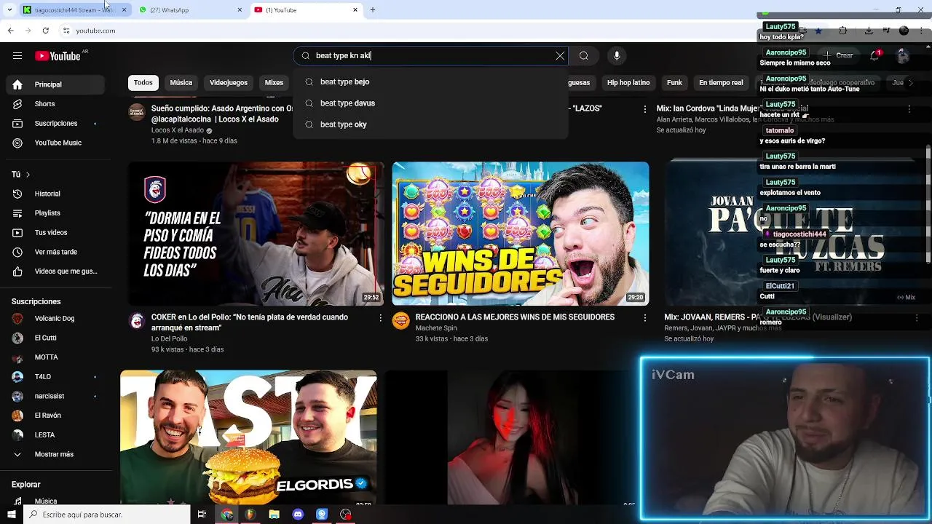The height and width of the screenshot is (524, 932).
Task: Open Lo Del Pollo channel name link
Action: [169, 339]
